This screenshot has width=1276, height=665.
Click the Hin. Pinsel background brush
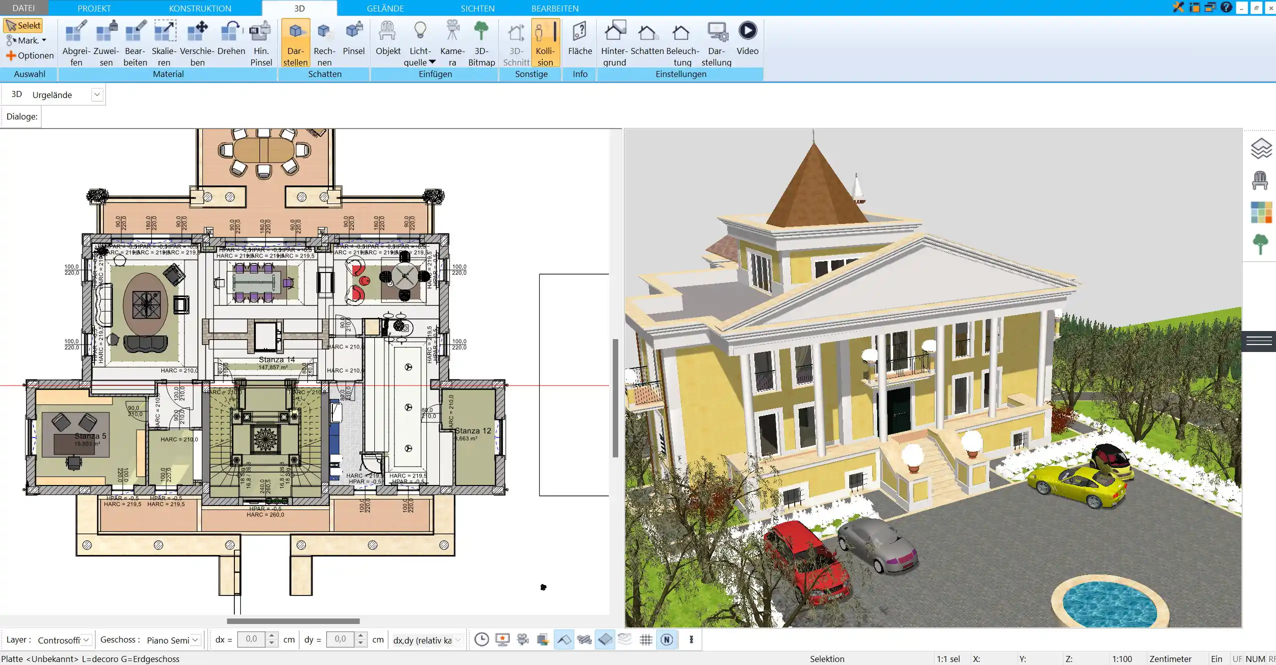point(261,43)
